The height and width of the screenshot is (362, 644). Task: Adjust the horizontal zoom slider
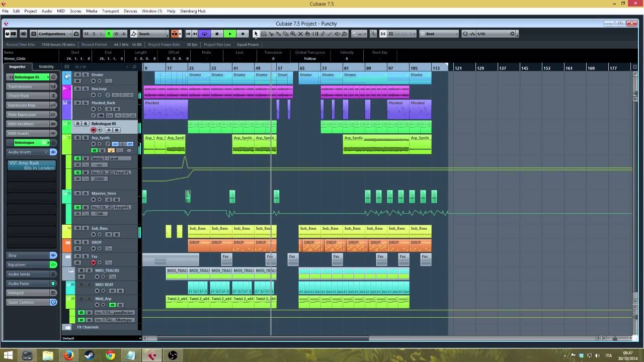(615, 338)
